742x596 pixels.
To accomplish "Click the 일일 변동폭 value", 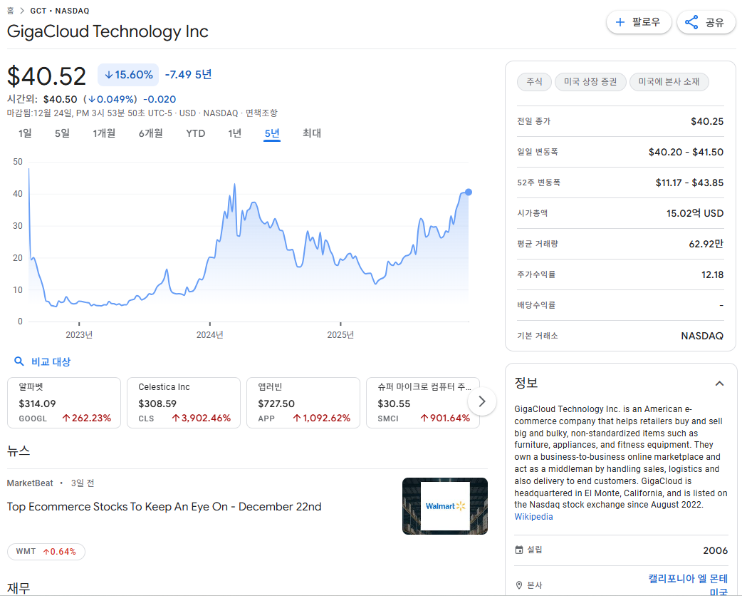I will [x=686, y=152].
